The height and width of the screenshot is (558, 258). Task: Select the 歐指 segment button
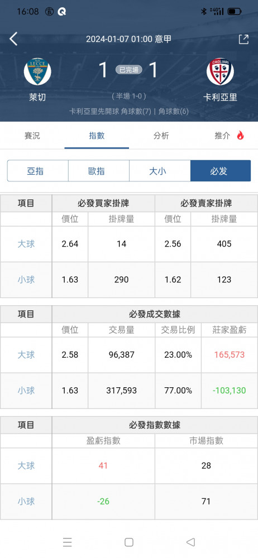coord(99,171)
